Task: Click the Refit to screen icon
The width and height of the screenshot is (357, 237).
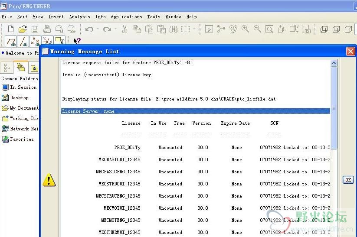Action: pyautogui.click(x=269, y=29)
